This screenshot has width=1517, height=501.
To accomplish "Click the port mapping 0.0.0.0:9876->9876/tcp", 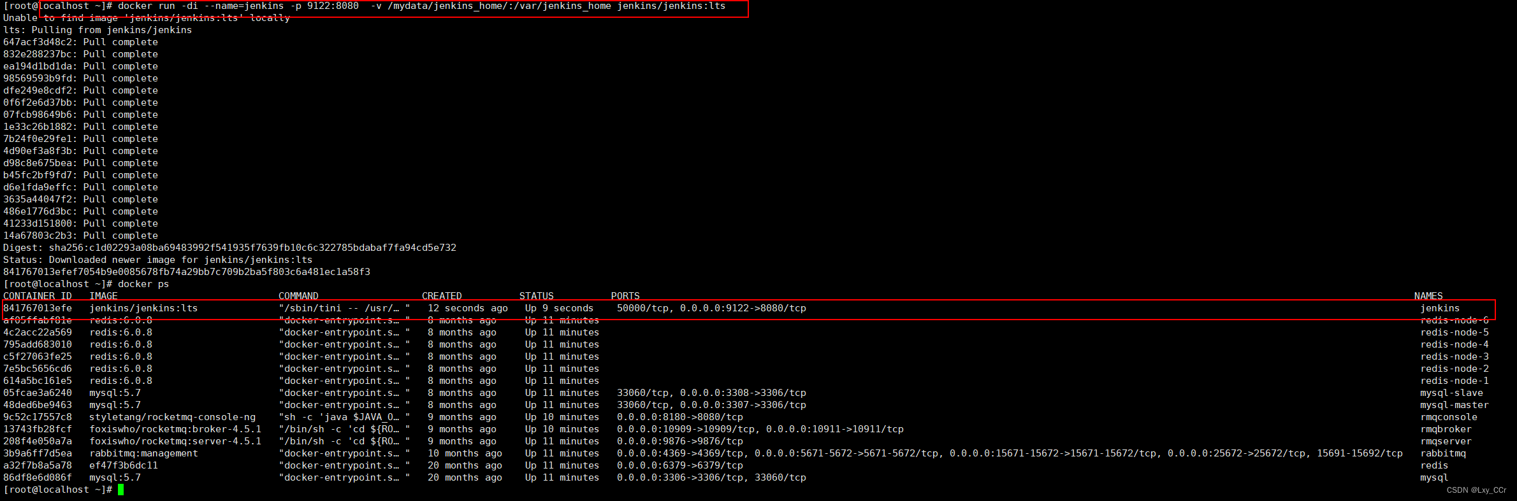I will click(x=680, y=441).
